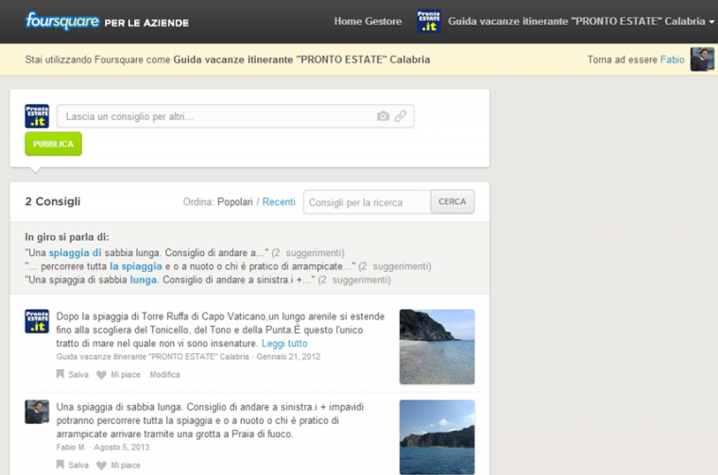Click the Mi piace heart on Fabio's tip

point(101,466)
